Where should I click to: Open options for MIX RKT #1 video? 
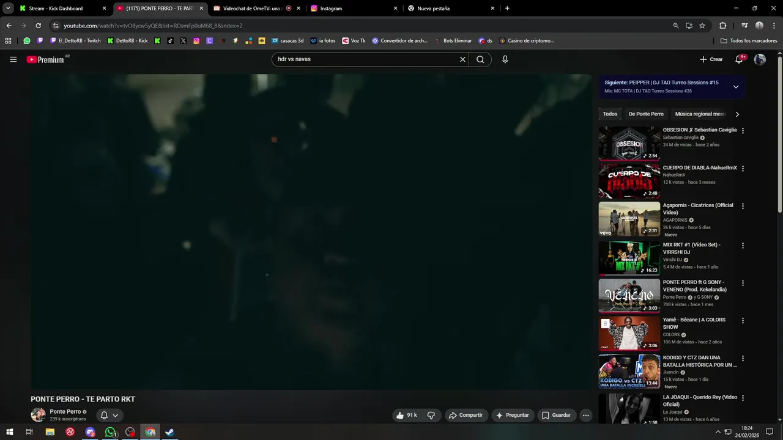(x=743, y=246)
